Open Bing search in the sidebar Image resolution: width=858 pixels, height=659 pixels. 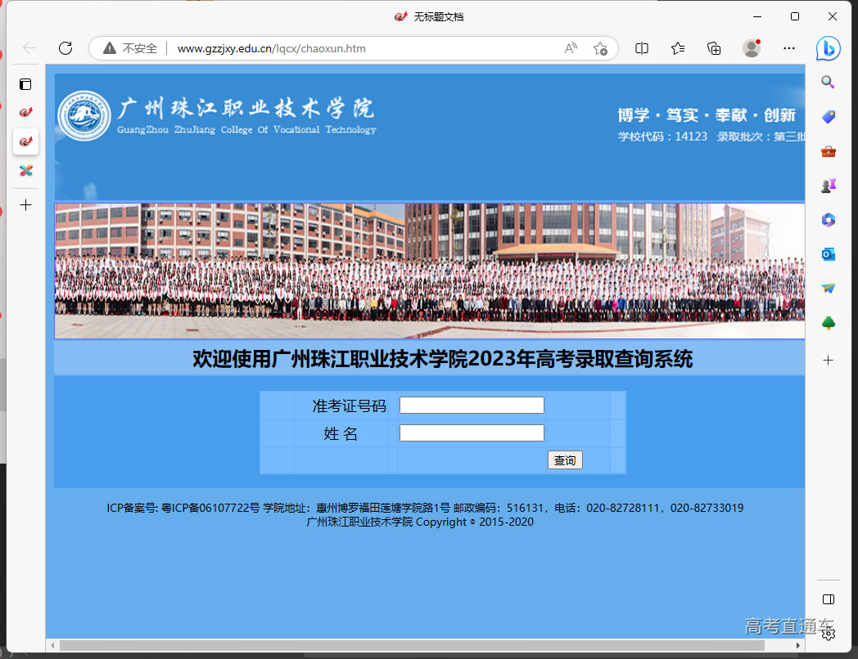(x=828, y=82)
